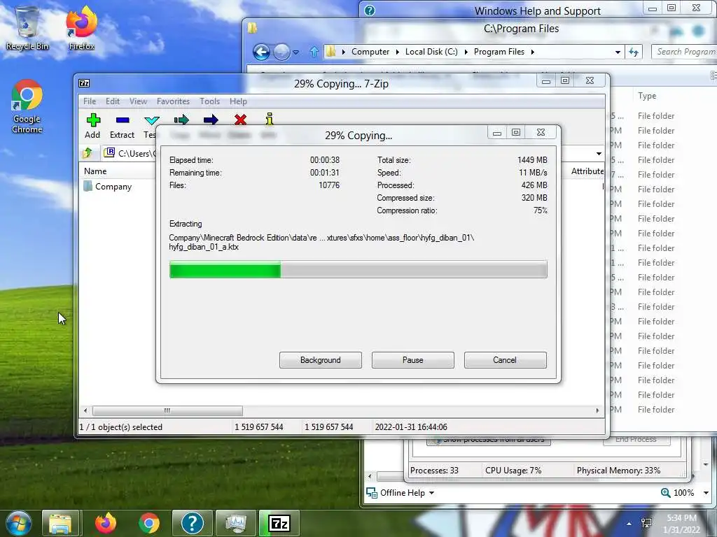Click the Add toolbar icon in 7-Zip

pos(93,120)
